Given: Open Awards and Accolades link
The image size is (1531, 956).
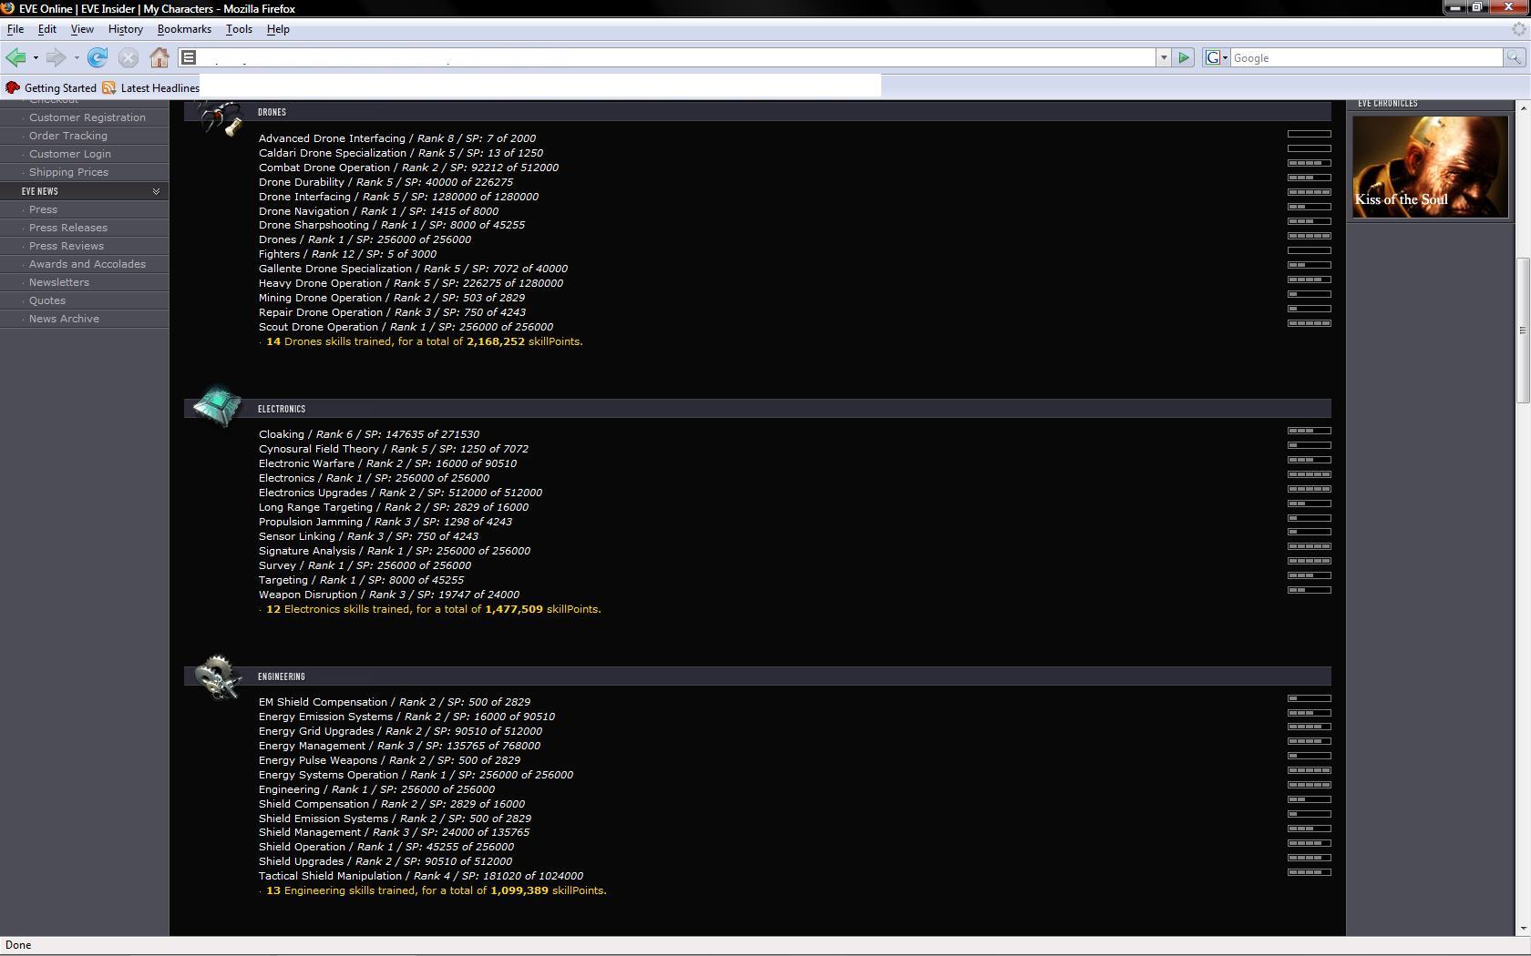Looking at the screenshot, I should 87,264.
